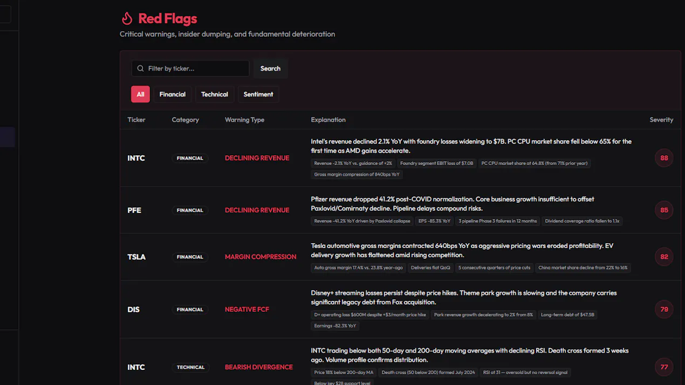
Task: Click 'RSI at 31 — oversold' tag
Action: point(525,372)
